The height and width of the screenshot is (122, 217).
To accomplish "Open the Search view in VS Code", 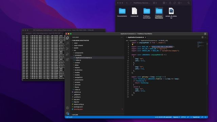I will tap(67, 43).
